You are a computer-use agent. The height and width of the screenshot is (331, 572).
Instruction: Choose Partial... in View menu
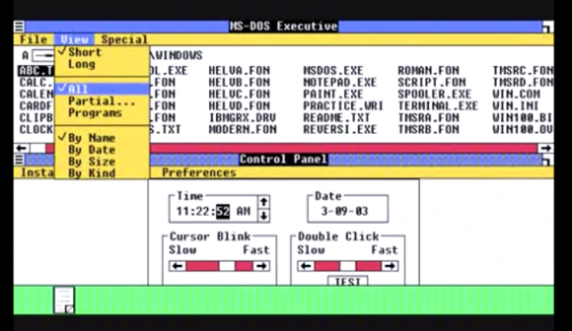click(x=102, y=101)
